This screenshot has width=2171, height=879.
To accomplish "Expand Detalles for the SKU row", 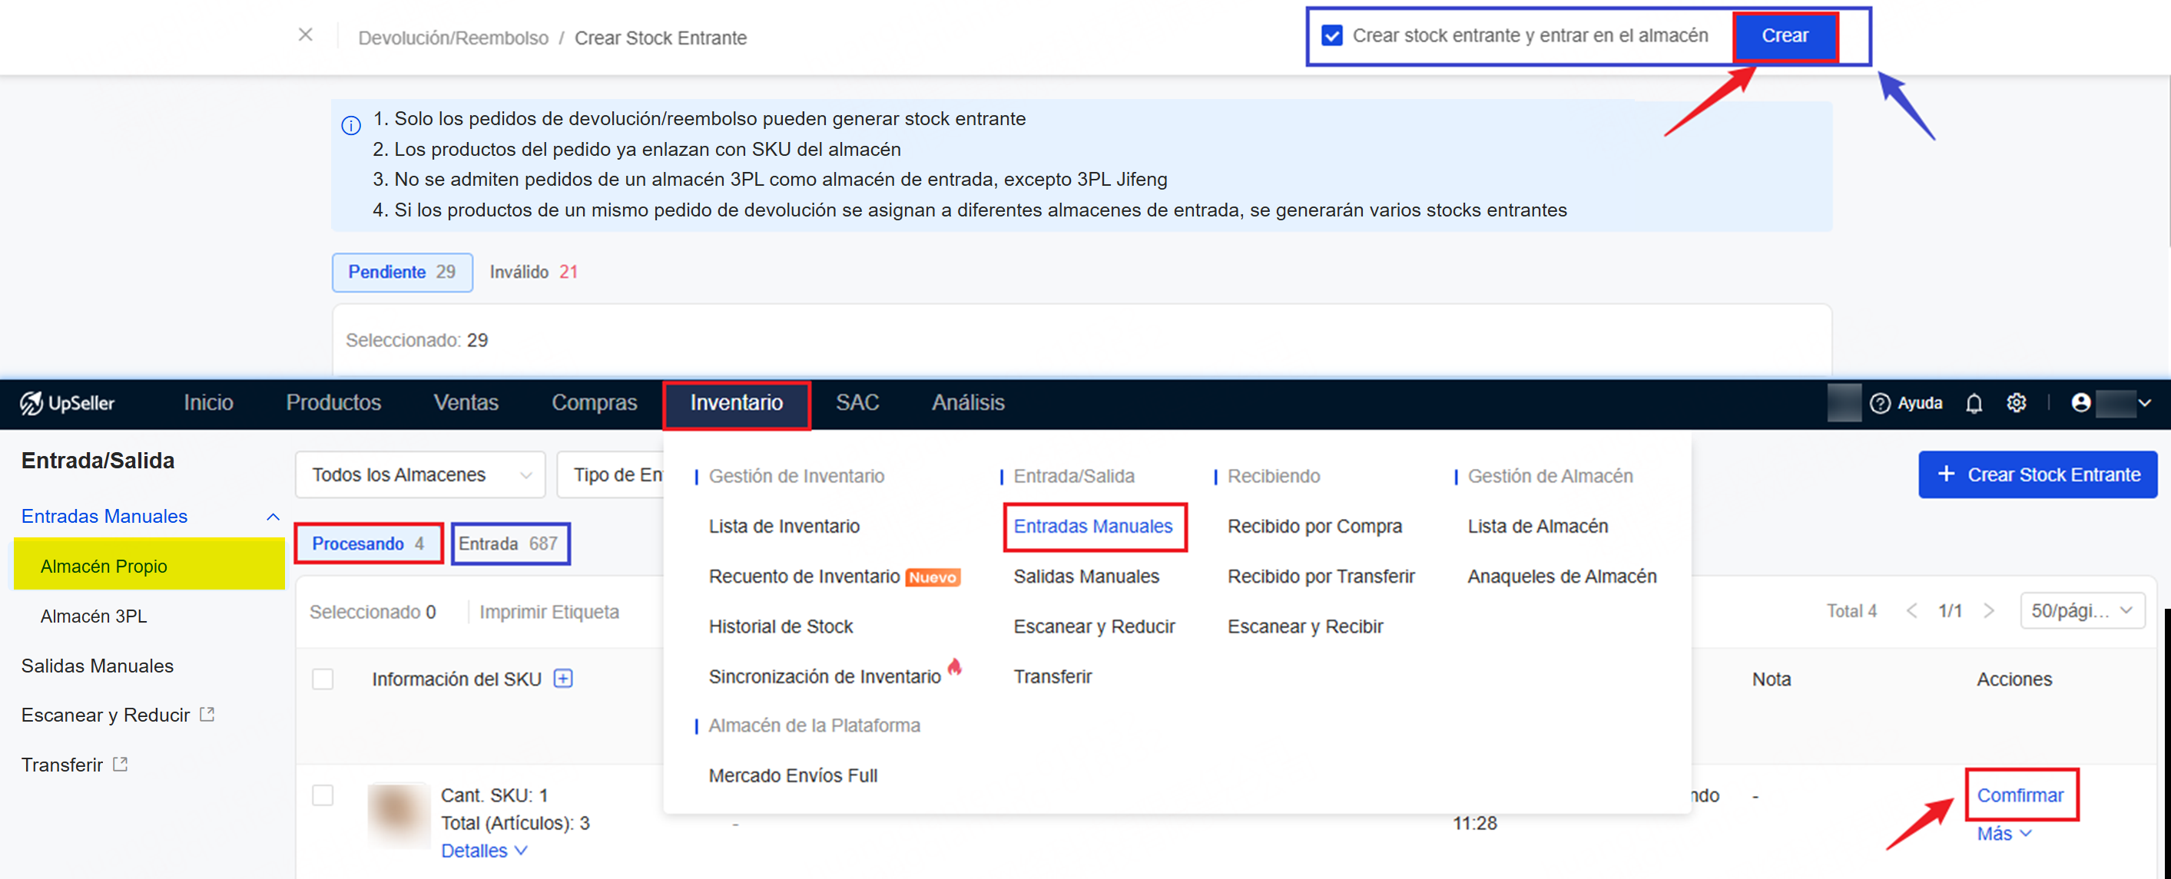I will (485, 851).
